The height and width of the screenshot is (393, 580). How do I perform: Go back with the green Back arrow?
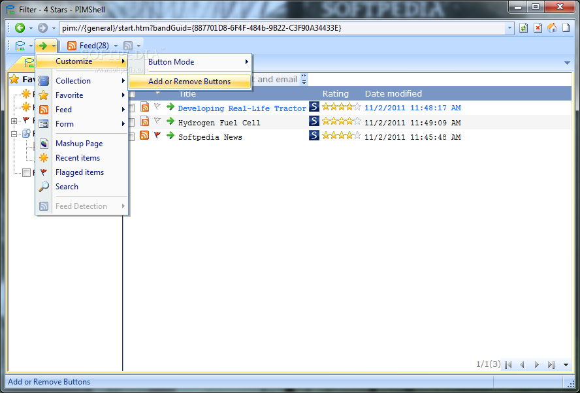[20, 27]
